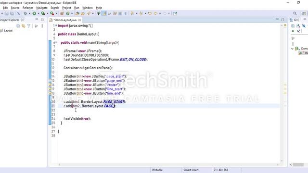The image size is (308, 173).
Task: Open the Navigate menu
Action: [x=42, y=8]
